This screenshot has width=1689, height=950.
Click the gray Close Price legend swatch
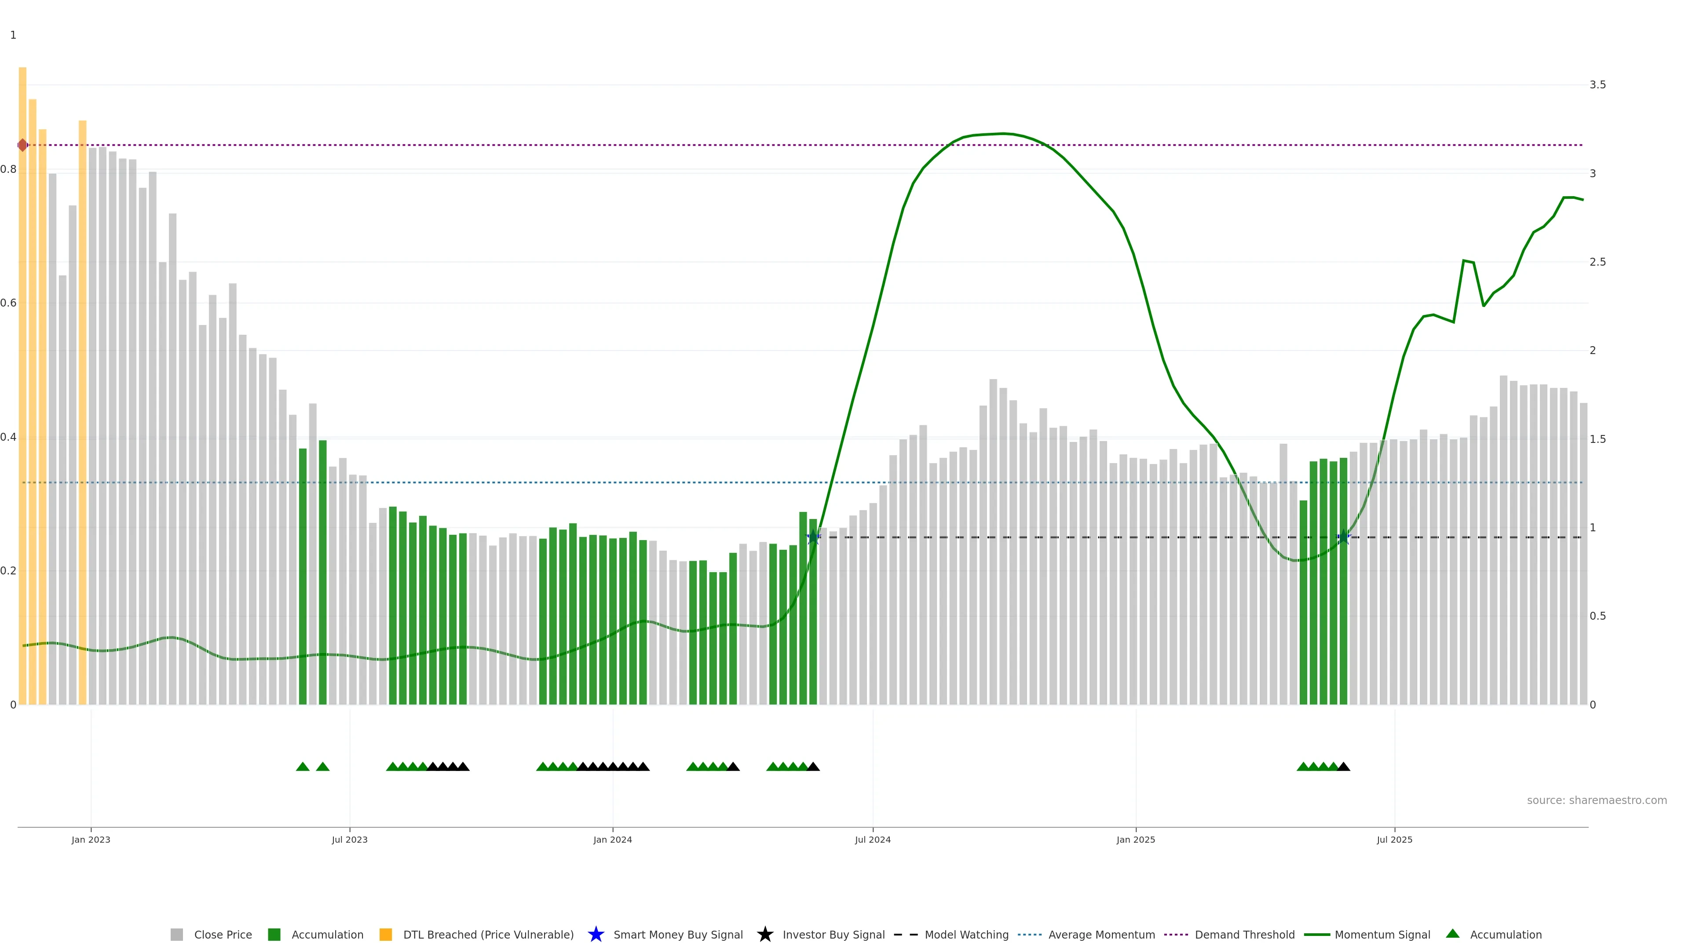(x=176, y=935)
